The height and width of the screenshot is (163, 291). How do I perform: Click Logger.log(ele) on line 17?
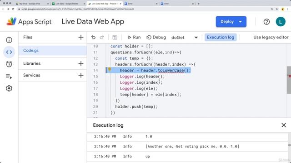139,89
